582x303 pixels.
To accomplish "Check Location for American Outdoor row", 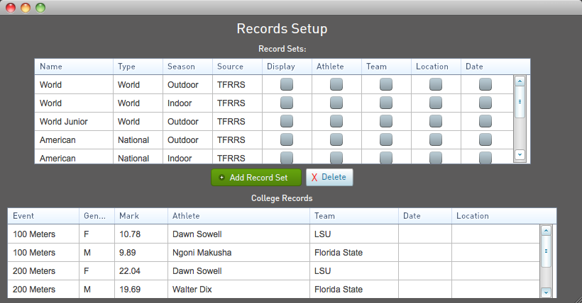I will (x=436, y=140).
